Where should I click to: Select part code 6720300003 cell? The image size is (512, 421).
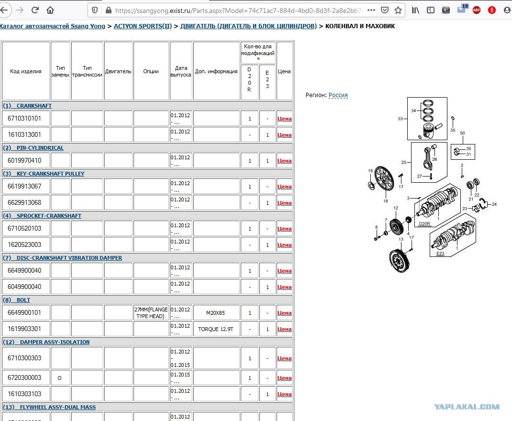point(26,377)
